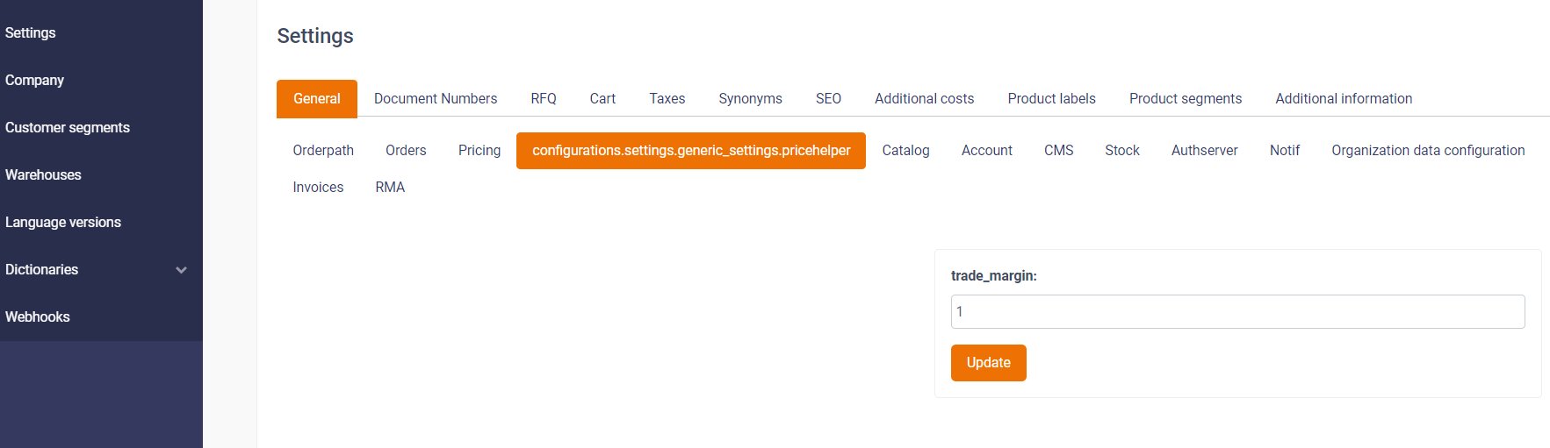This screenshot has width=1550, height=448.
Task: Open Organization data configuration sub-tab
Action: pyautogui.click(x=1428, y=151)
